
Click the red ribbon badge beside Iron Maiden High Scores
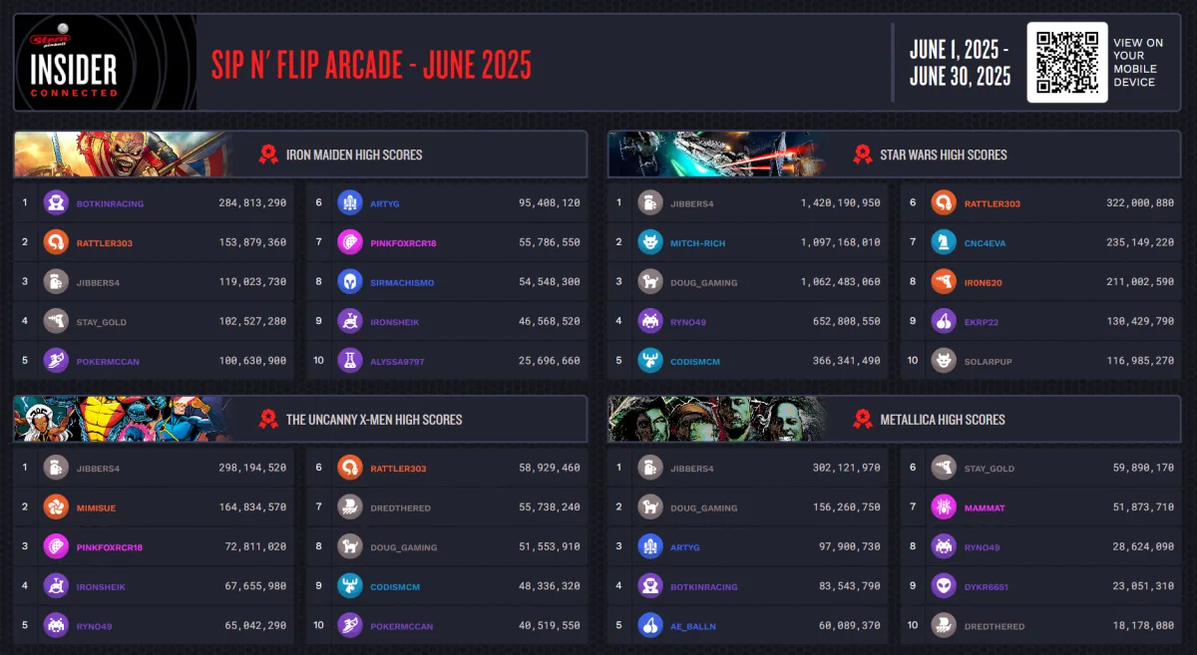268,155
